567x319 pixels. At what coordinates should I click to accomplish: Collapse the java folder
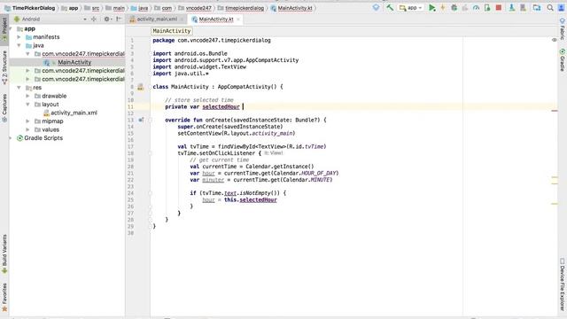coord(19,45)
